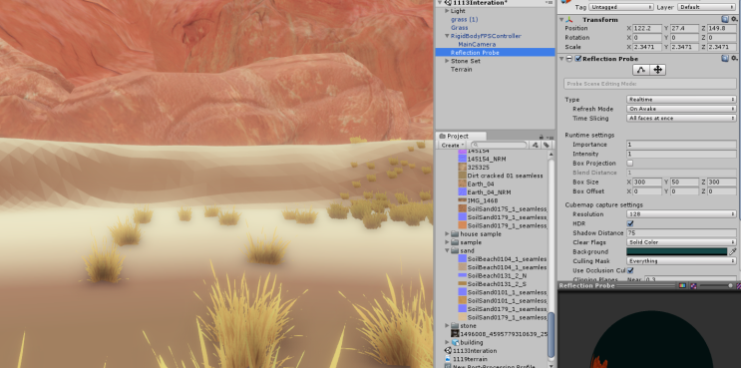
Task: Open the Reflection Probe component help icon
Action: tap(725, 59)
